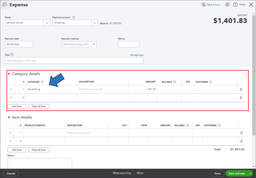Image resolution: width=256 pixels, height=178 pixels.
Task: Delete category line 2 with trash icon
Action: (x=241, y=98)
